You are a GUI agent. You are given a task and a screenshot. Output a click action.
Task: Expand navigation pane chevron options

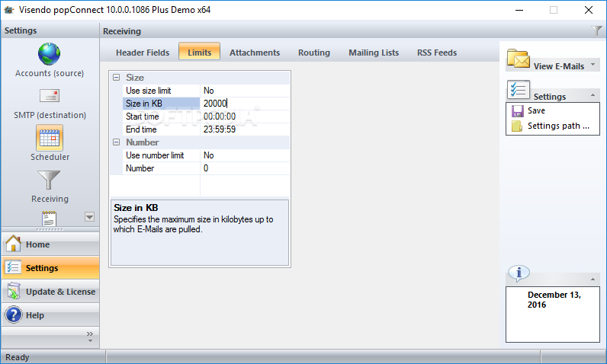[x=90, y=336]
